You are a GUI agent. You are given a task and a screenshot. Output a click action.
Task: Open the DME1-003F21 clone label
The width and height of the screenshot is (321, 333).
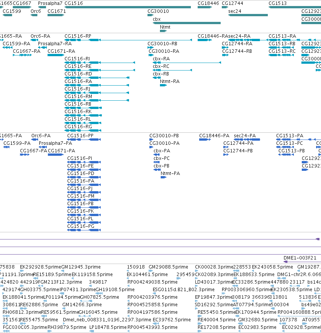point(300,258)
